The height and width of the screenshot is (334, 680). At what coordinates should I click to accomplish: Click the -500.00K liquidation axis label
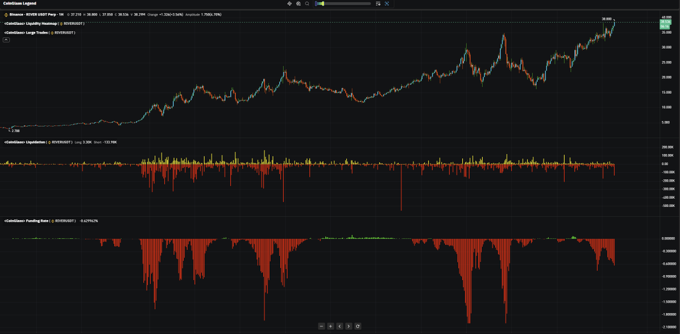[668, 206]
